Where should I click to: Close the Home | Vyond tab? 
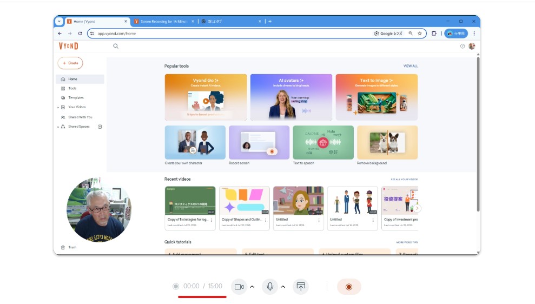pos(126,21)
